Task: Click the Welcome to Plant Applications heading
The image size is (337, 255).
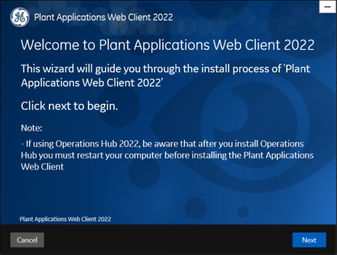Action: coord(168,45)
